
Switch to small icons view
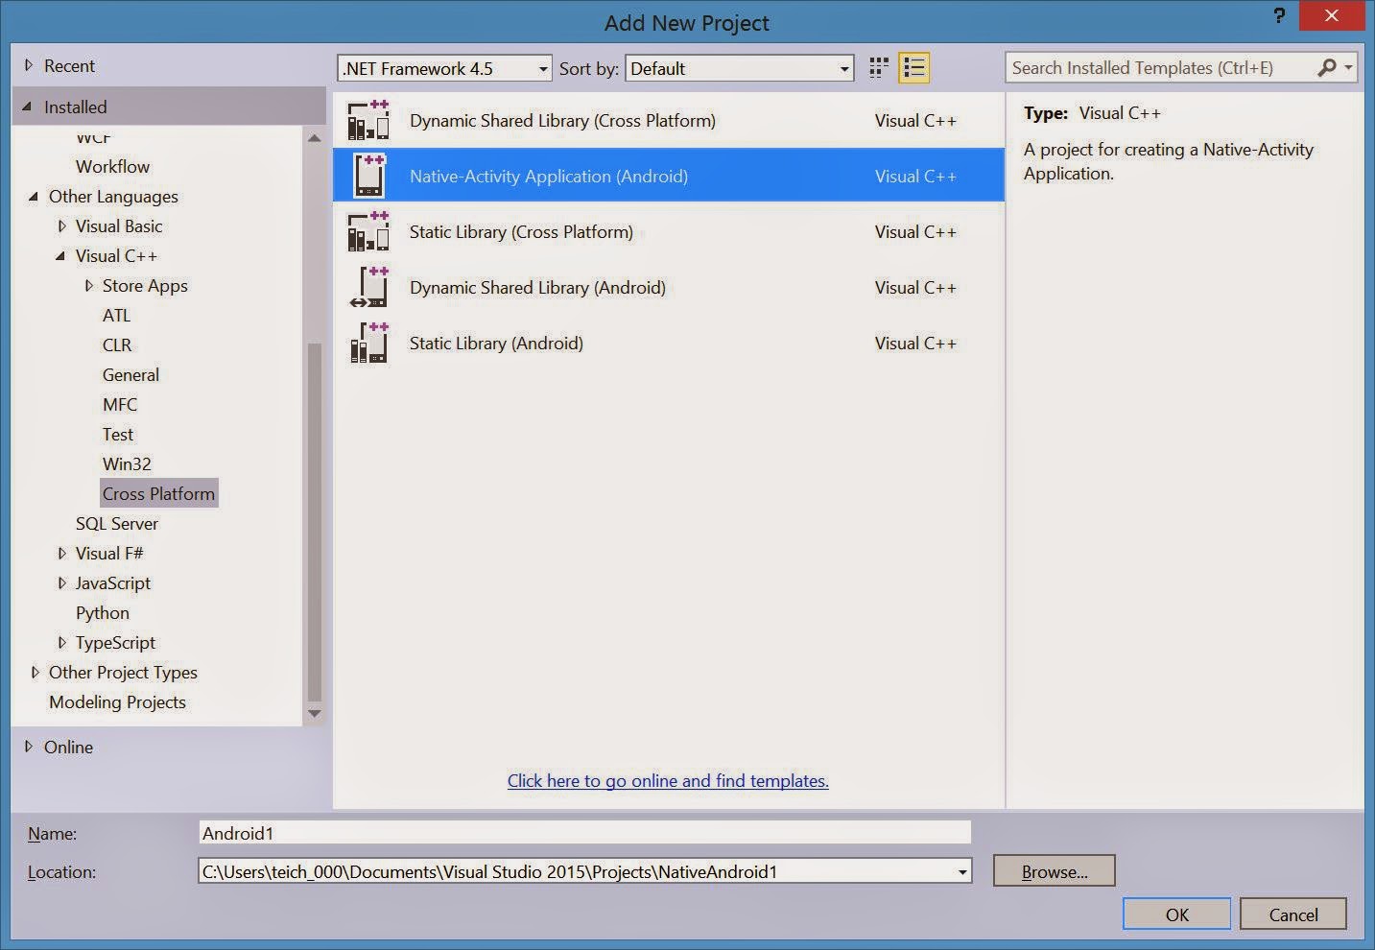[x=879, y=68]
